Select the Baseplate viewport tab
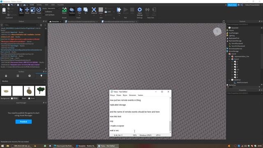The image size is (263, 148). click(55, 22)
